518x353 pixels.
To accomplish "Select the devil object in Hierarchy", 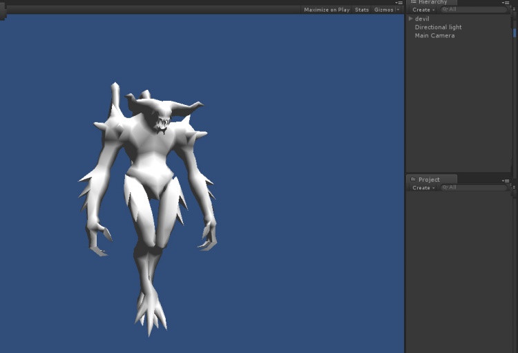I will click(422, 19).
